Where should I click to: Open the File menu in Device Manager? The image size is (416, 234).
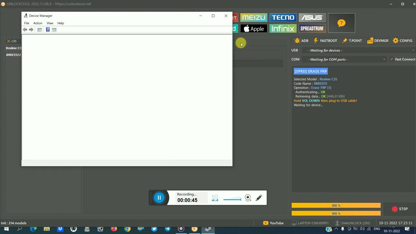click(x=27, y=23)
